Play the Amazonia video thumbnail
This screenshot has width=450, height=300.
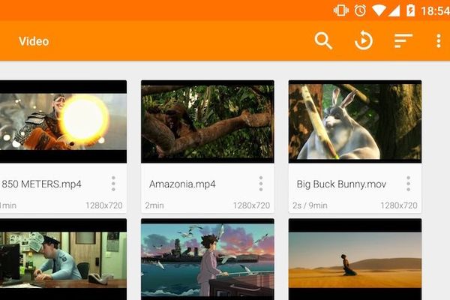click(x=207, y=121)
